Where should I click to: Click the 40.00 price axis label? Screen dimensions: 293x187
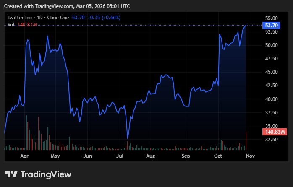(272, 99)
